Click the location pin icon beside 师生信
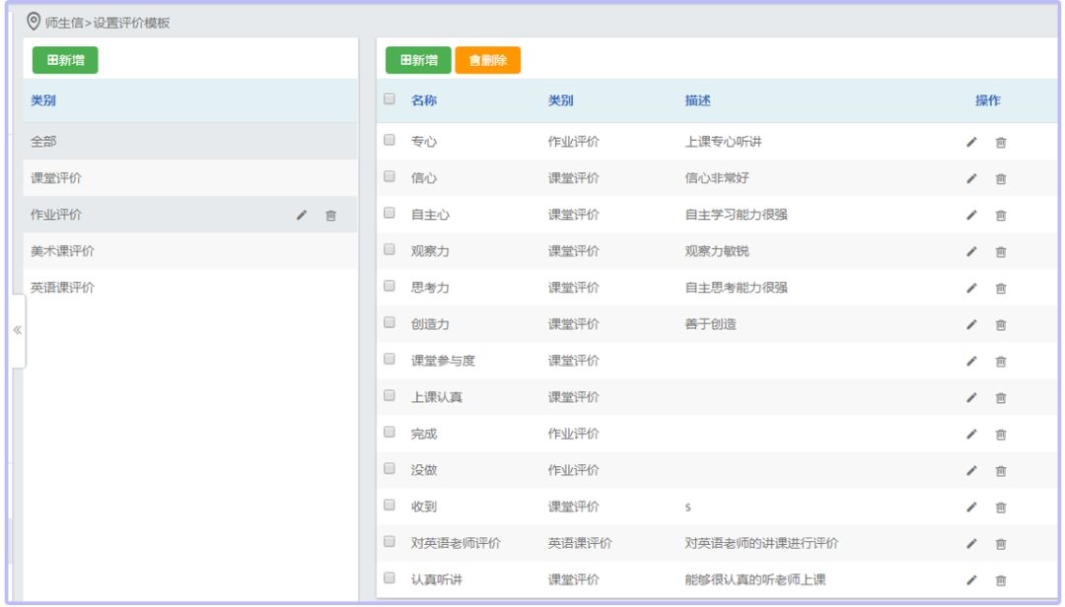Image resolution: width=1065 pixels, height=607 pixels. [x=34, y=22]
